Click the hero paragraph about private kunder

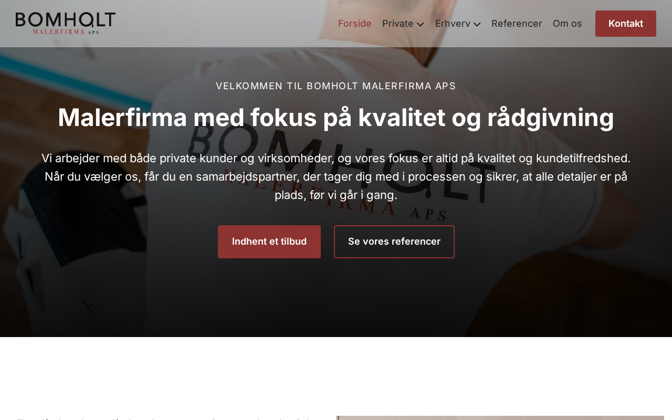(x=336, y=176)
